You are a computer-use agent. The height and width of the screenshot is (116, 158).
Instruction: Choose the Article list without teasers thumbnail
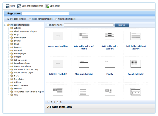pyautogui.click(x=136, y=36)
